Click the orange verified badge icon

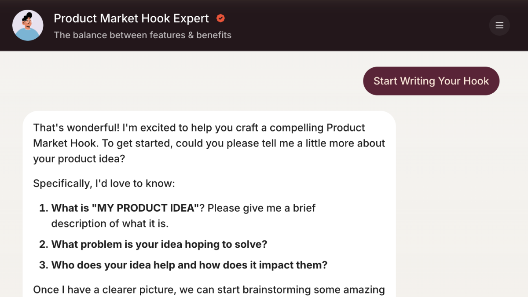tap(221, 18)
